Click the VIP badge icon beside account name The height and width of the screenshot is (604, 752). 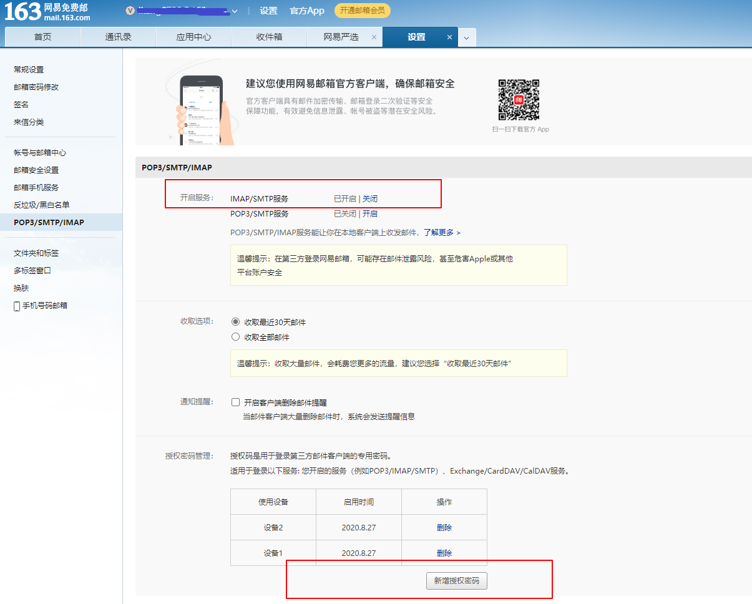pyautogui.click(x=130, y=11)
